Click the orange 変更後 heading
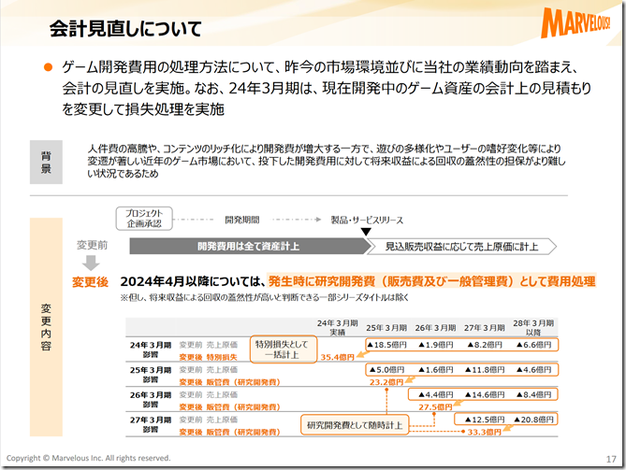The image size is (626, 470). 90,282
